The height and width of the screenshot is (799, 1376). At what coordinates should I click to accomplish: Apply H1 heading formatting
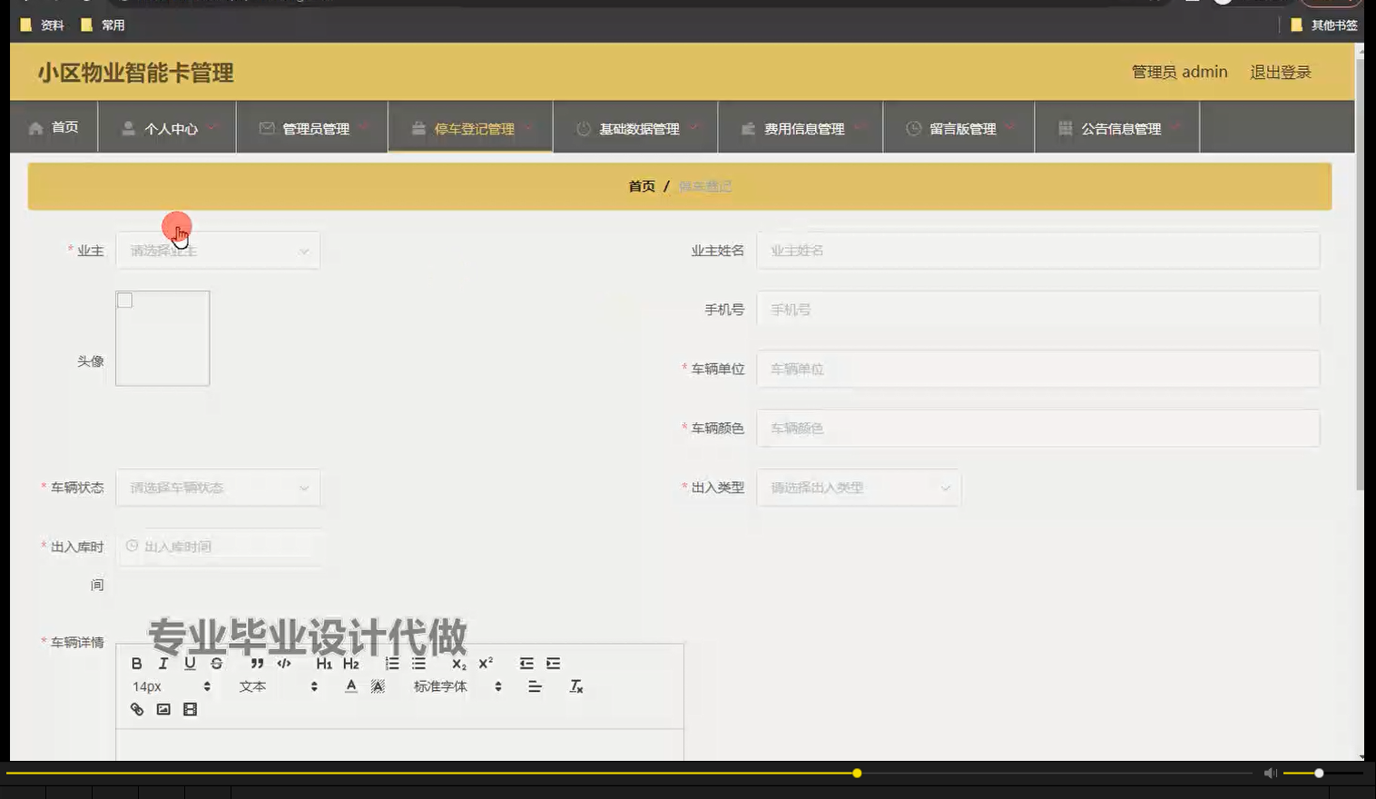[324, 663]
